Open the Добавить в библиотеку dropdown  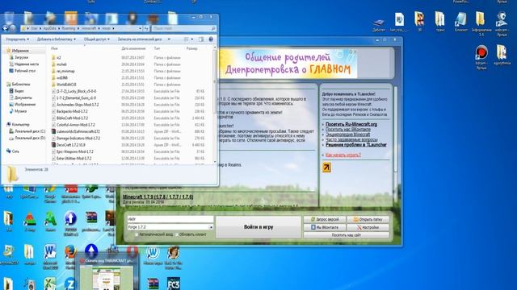(56, 39)
